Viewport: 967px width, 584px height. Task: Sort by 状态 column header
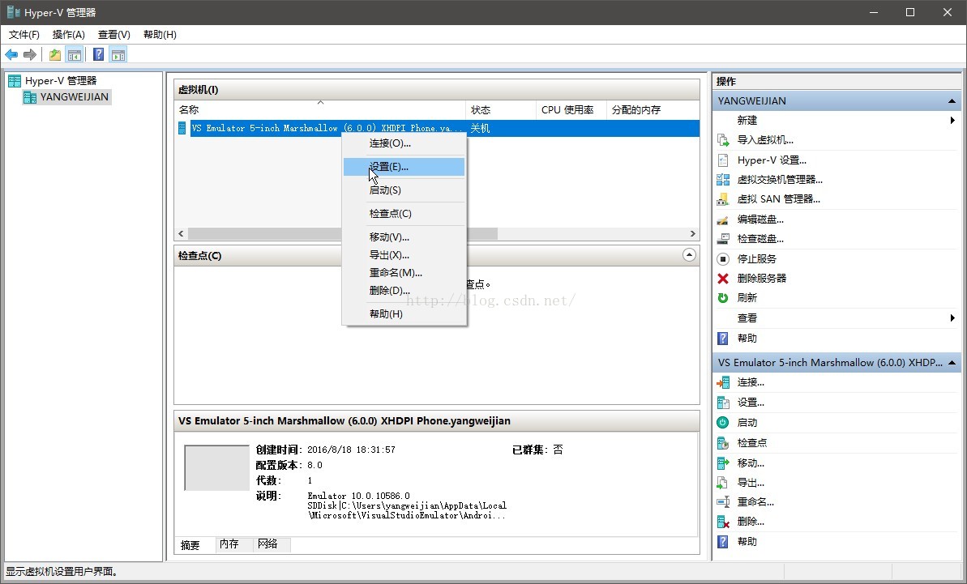pyautogui.click(x=501, y=109)
